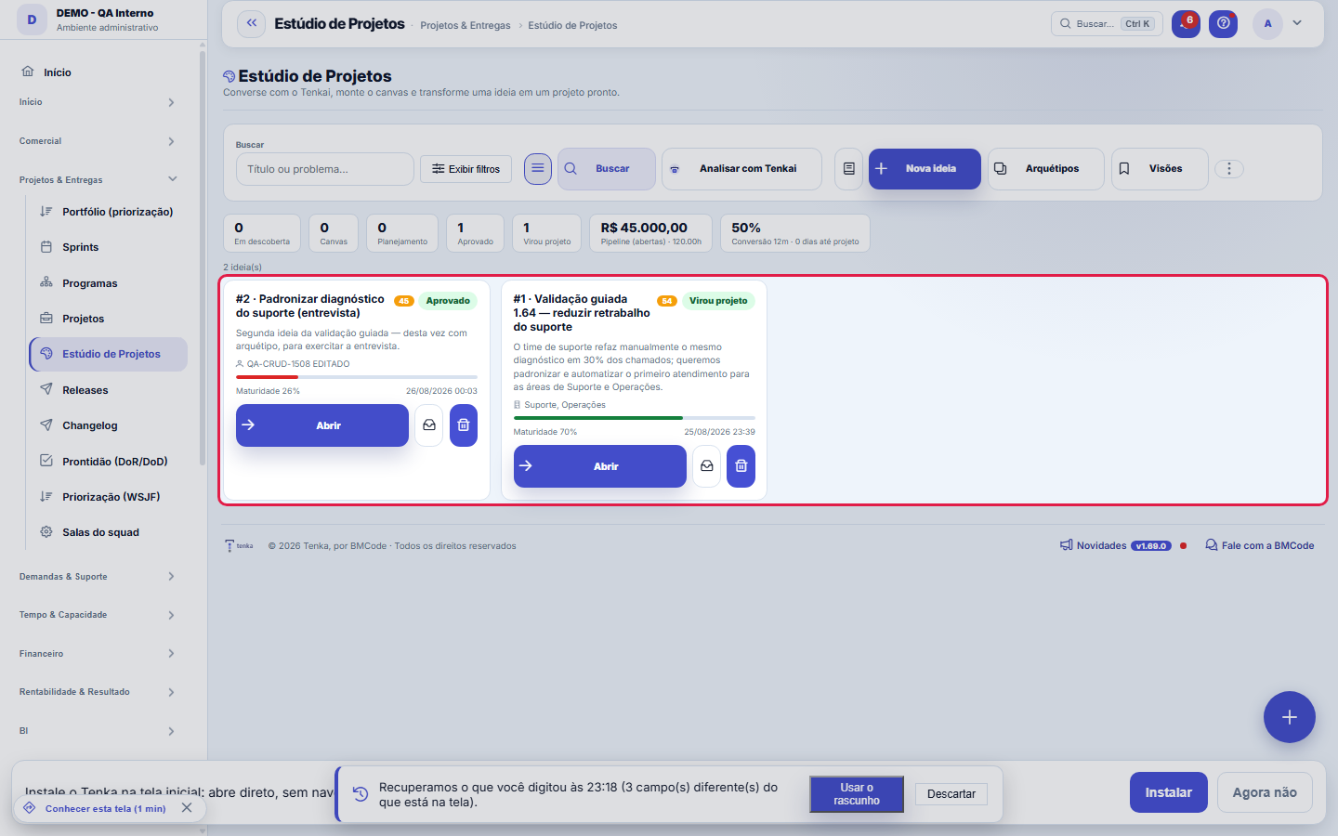Click the Nova ideia button
This screenshot has height=836, width=1338.
pyautogui.click(x=925, y=169)
